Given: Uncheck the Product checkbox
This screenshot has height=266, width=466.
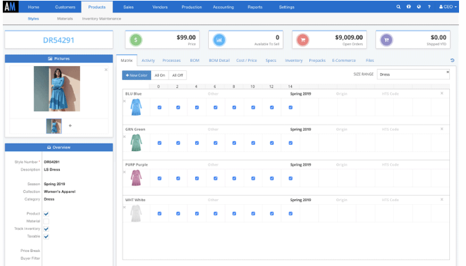Looking at the screenshot, I should click(x=46, y=214).
